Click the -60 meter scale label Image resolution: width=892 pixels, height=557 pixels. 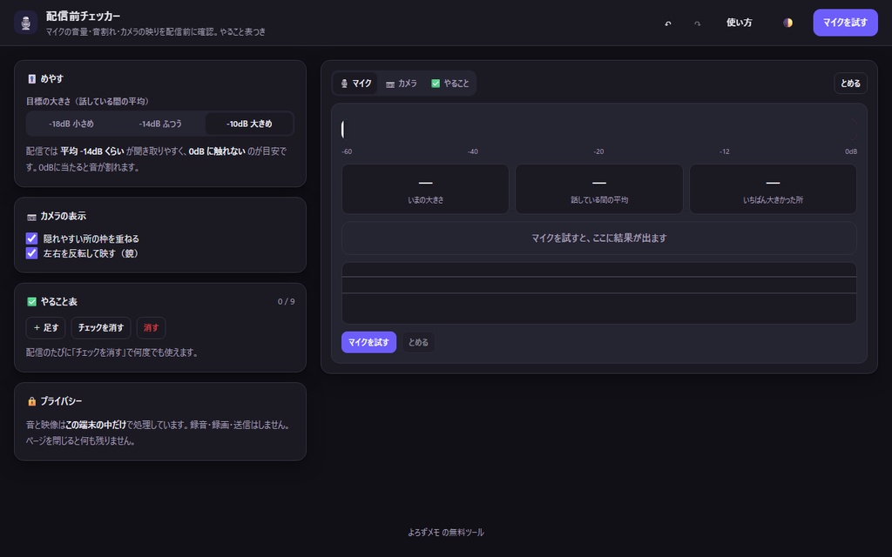point(347,151)
